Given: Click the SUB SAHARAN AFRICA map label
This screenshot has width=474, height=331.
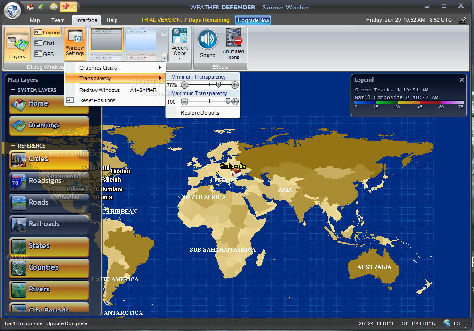Looking at the screenshot, I should tap(223, 250).
